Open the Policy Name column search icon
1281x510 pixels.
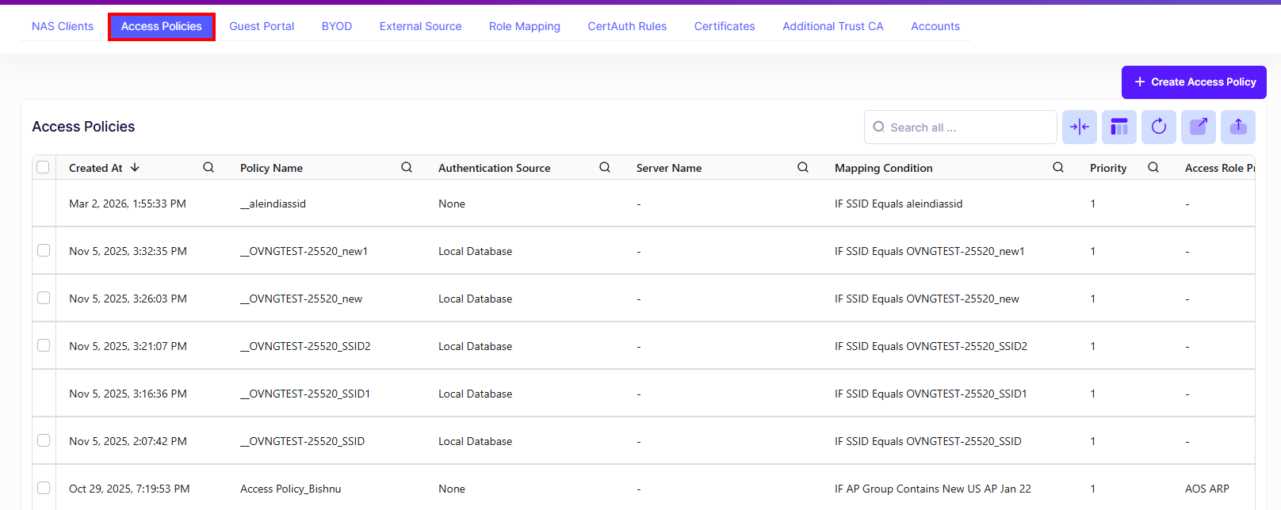pos(407,167)
